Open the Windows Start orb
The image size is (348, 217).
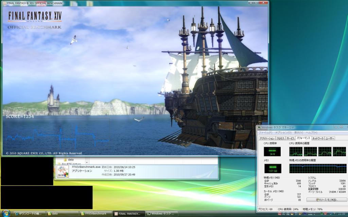click(6, 214)
